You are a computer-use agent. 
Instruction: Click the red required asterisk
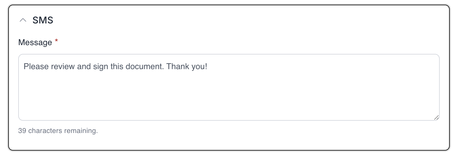coord(56,42)
